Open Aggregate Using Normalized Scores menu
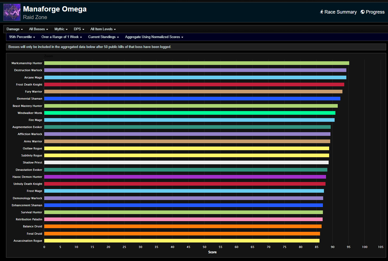Screen dimensions: 388x261 point(154,37)
